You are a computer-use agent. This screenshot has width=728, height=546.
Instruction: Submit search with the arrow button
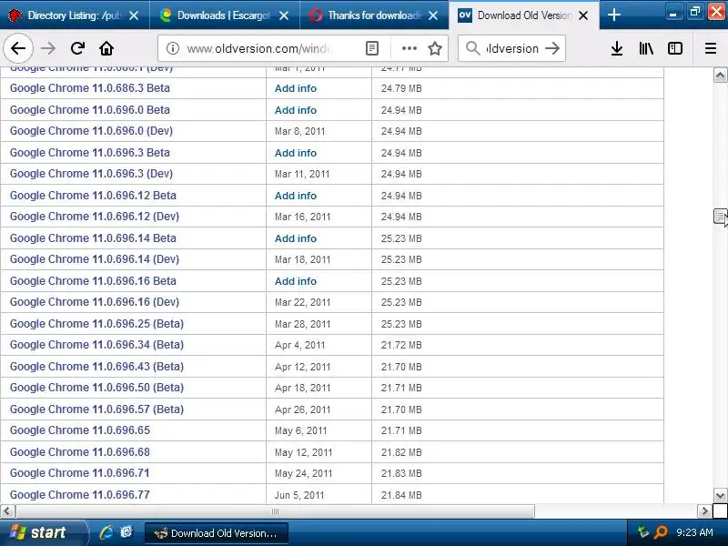[552, 48]
